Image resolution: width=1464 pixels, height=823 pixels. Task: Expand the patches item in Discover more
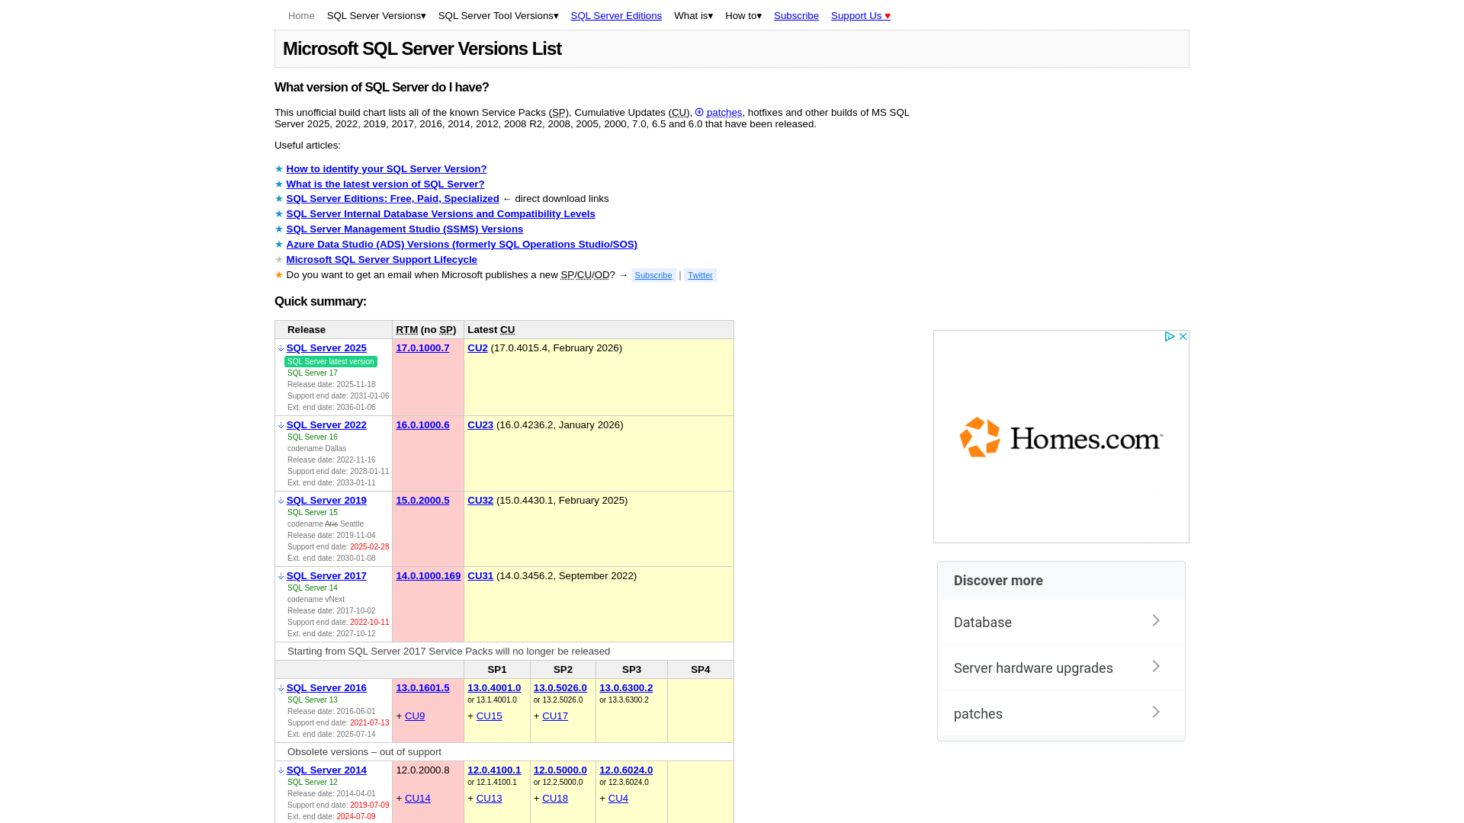pos(1061,714)
